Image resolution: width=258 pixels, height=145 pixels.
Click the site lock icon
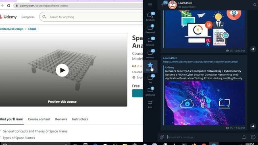point(17,6)
